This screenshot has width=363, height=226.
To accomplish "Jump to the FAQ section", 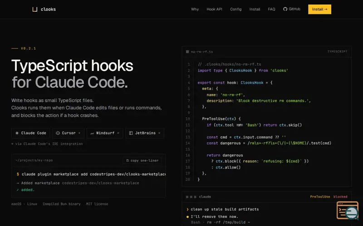I will pyautogui.click(x=271, y=9).
